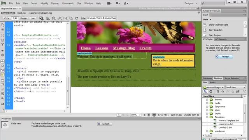The image size is (249, 140).
Task: Click the Preview in Browser globe icon
Action: pyautogui.click(x=48, y=18)
